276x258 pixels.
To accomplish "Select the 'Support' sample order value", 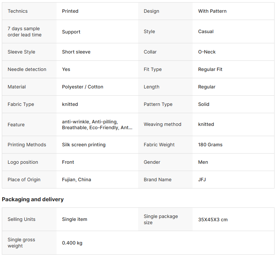I will click(x=71, y=32).
